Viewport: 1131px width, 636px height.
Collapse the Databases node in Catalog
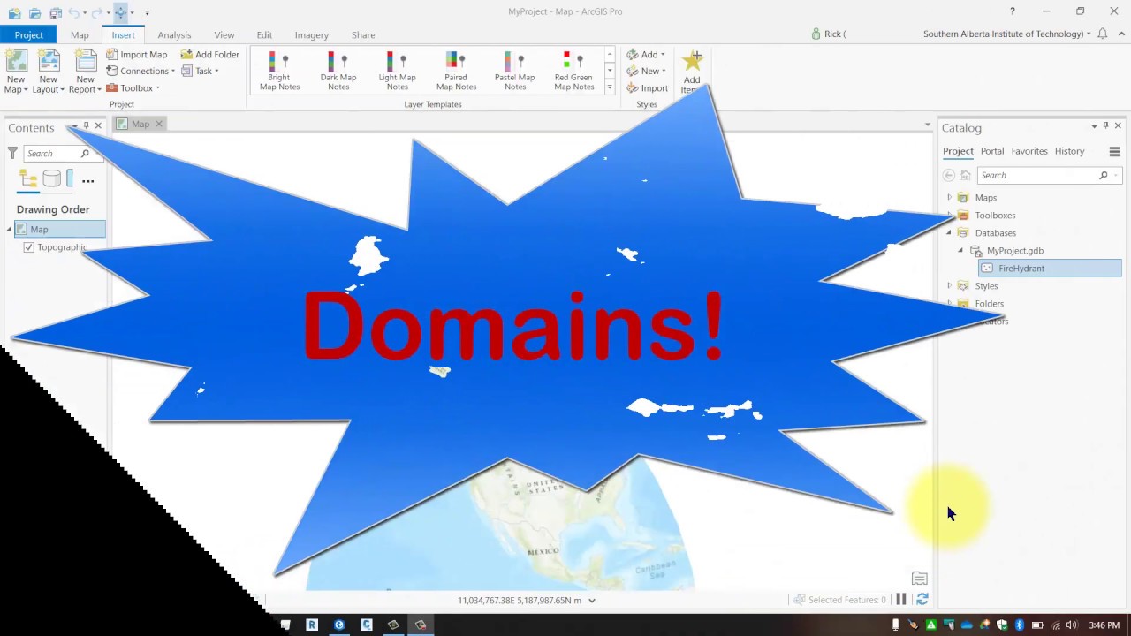[x=949, y=233]
